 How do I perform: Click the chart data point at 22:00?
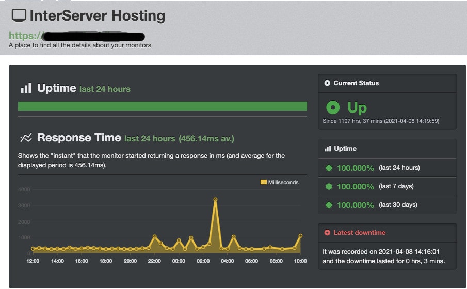tap(154, 236)
